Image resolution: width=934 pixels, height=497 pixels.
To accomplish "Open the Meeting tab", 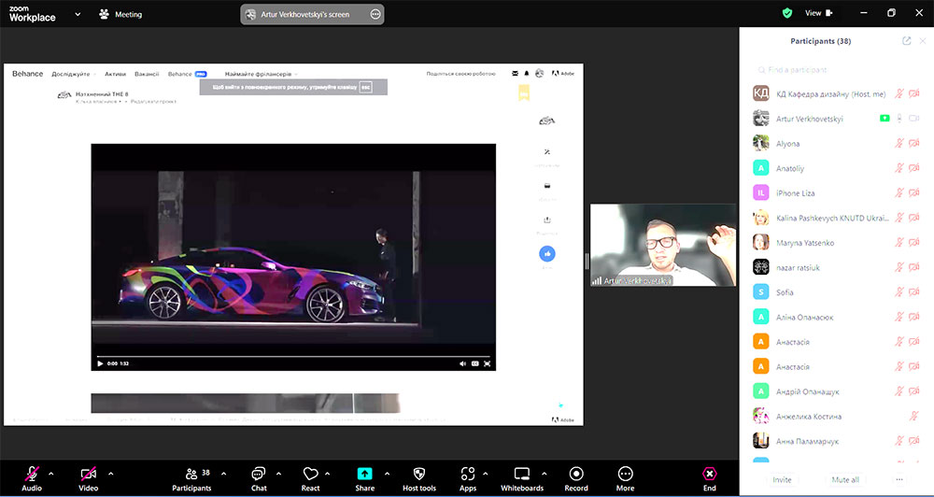I will coord(120,14).
